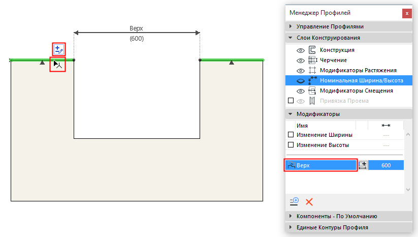The width and height of the screenshot is (418, 237).
Task: Click the Привязка Проема layer icon
Action: coord(312,101)
